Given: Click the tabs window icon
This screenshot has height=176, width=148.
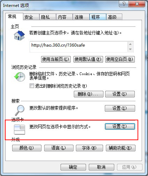Looking at the screenshot, I should click(20, 129).
